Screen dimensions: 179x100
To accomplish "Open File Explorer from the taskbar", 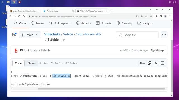I will (8, 2).
